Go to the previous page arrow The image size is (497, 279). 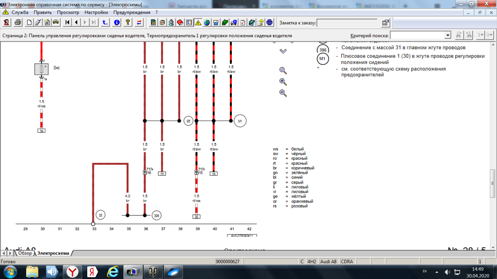[x=76, y=23]
